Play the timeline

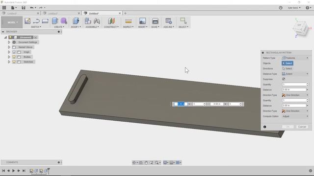[x=13, y=171]
